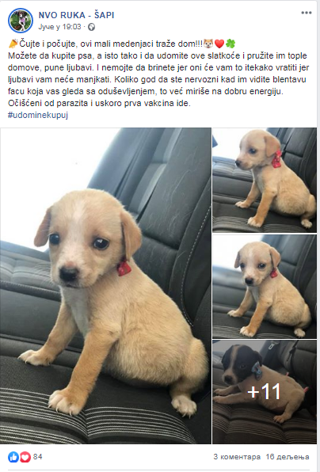
Task: Open the middle right puppy photo
Action: coord(265,287)
